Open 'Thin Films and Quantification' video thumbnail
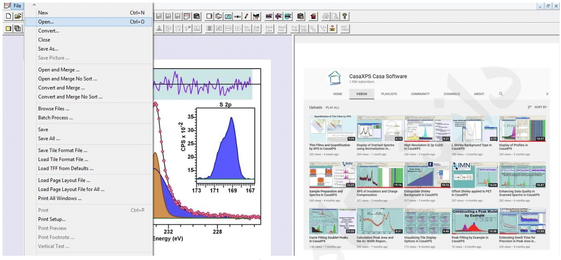This screenshot has height=260, width=561. tap(332, 129)
